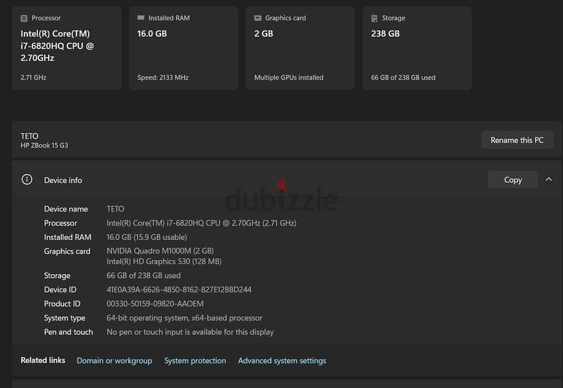
Task: Click the Storage drive icon
Action: tap(374, 18)
